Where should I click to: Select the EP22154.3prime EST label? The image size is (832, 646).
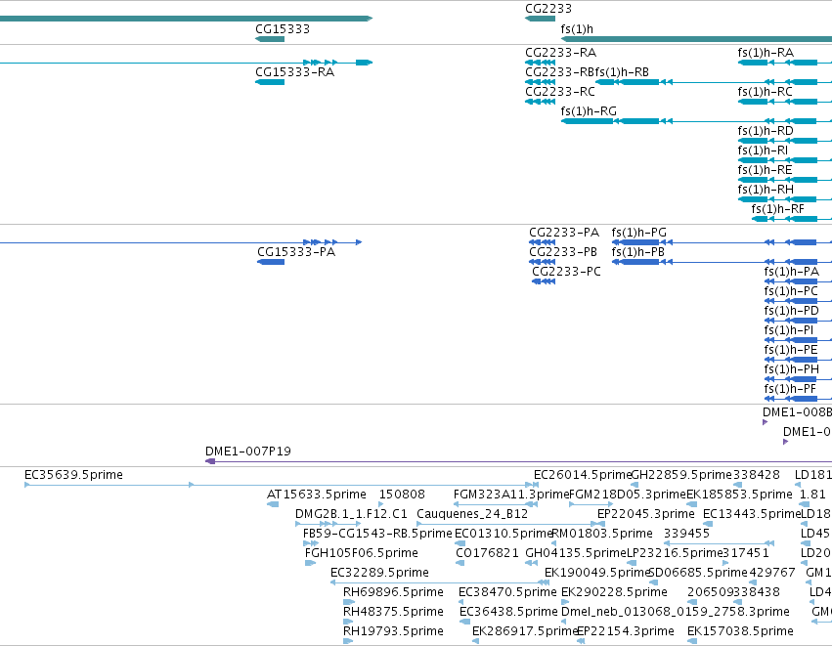(x=625, y=631)
